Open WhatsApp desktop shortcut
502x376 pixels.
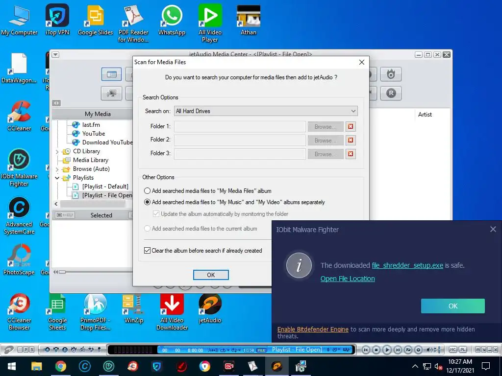point(172,20)
